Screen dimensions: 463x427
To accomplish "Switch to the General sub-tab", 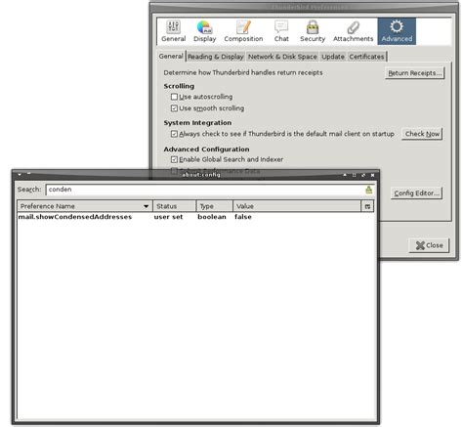I will (x=171, y=57).
